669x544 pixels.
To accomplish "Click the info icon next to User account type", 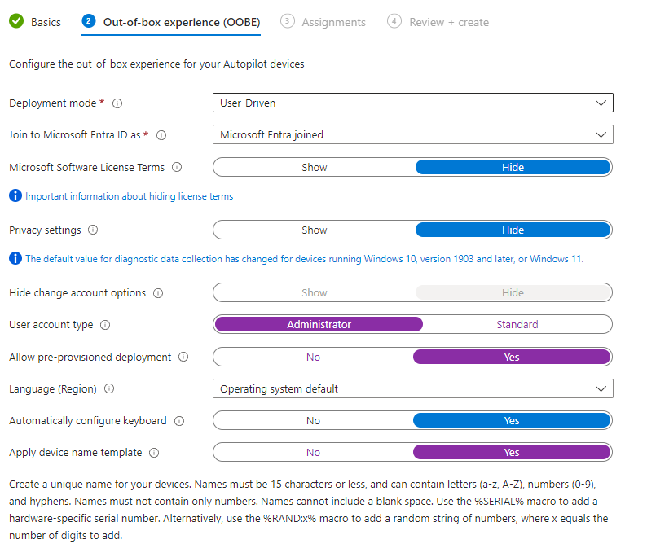I will 105,324.
